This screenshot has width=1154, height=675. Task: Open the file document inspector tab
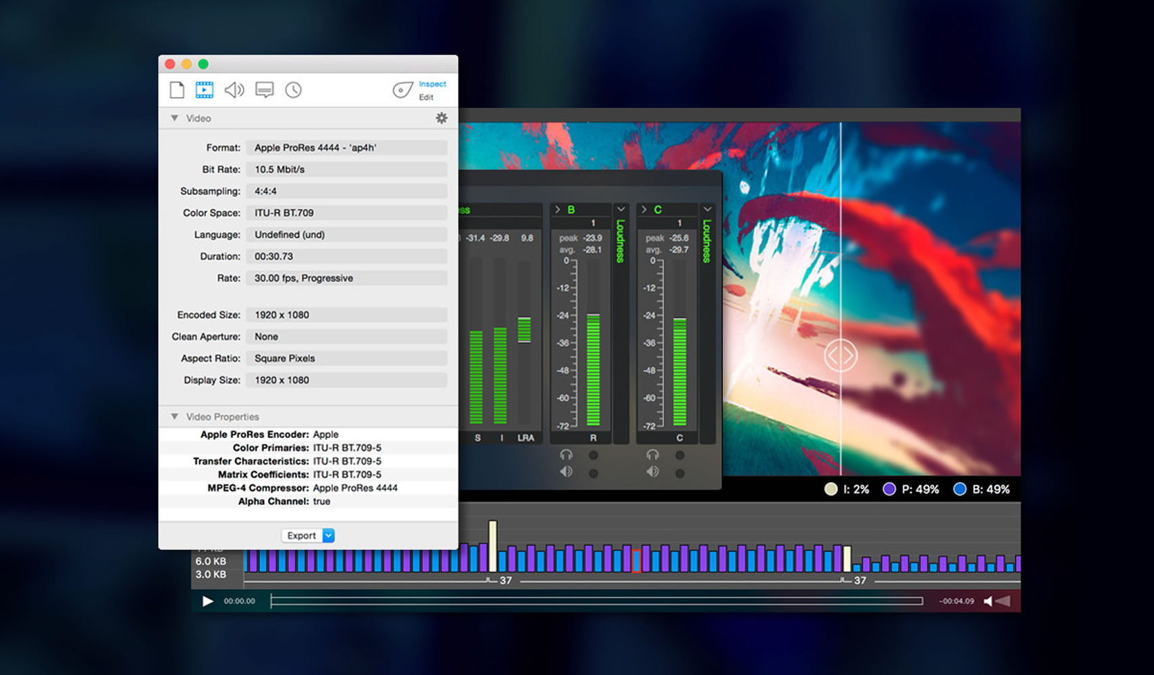pos(177,89)
